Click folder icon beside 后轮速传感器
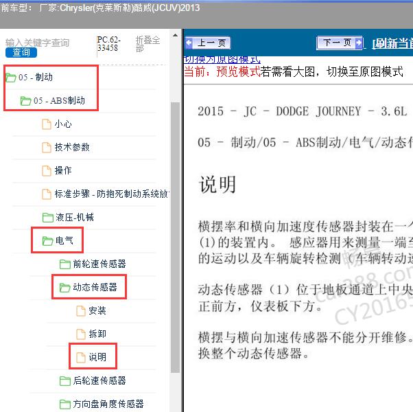413x412 pixels. [64, 380]
